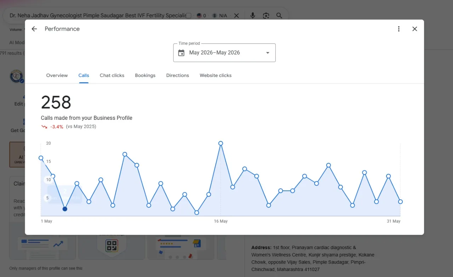Select the highlighted 3 May data point

click(65, 209)
